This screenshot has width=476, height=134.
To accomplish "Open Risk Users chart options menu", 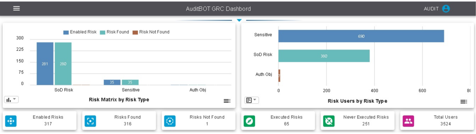I will click(x=464, y=102).
